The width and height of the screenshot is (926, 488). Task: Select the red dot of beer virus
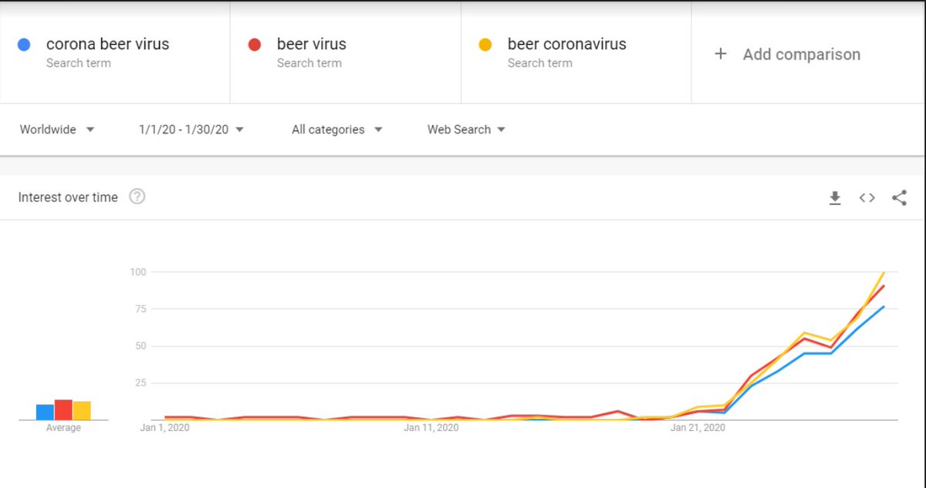click(254, 45)
